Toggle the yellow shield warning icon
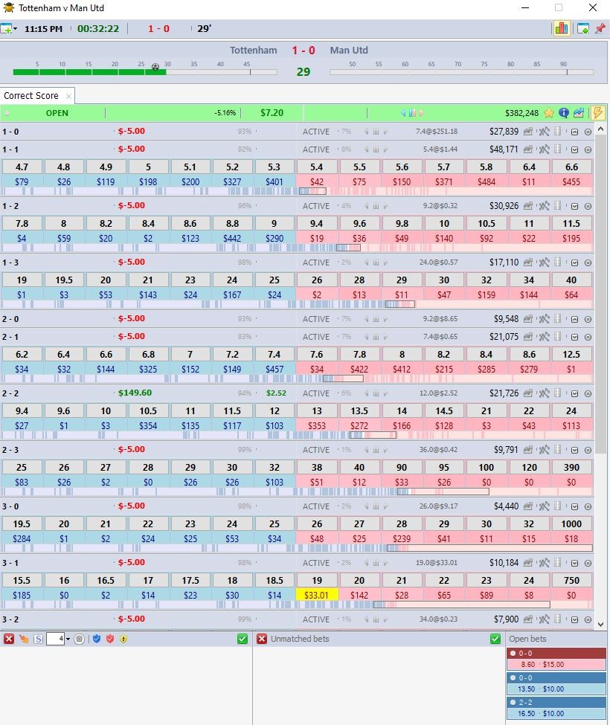 123,639
